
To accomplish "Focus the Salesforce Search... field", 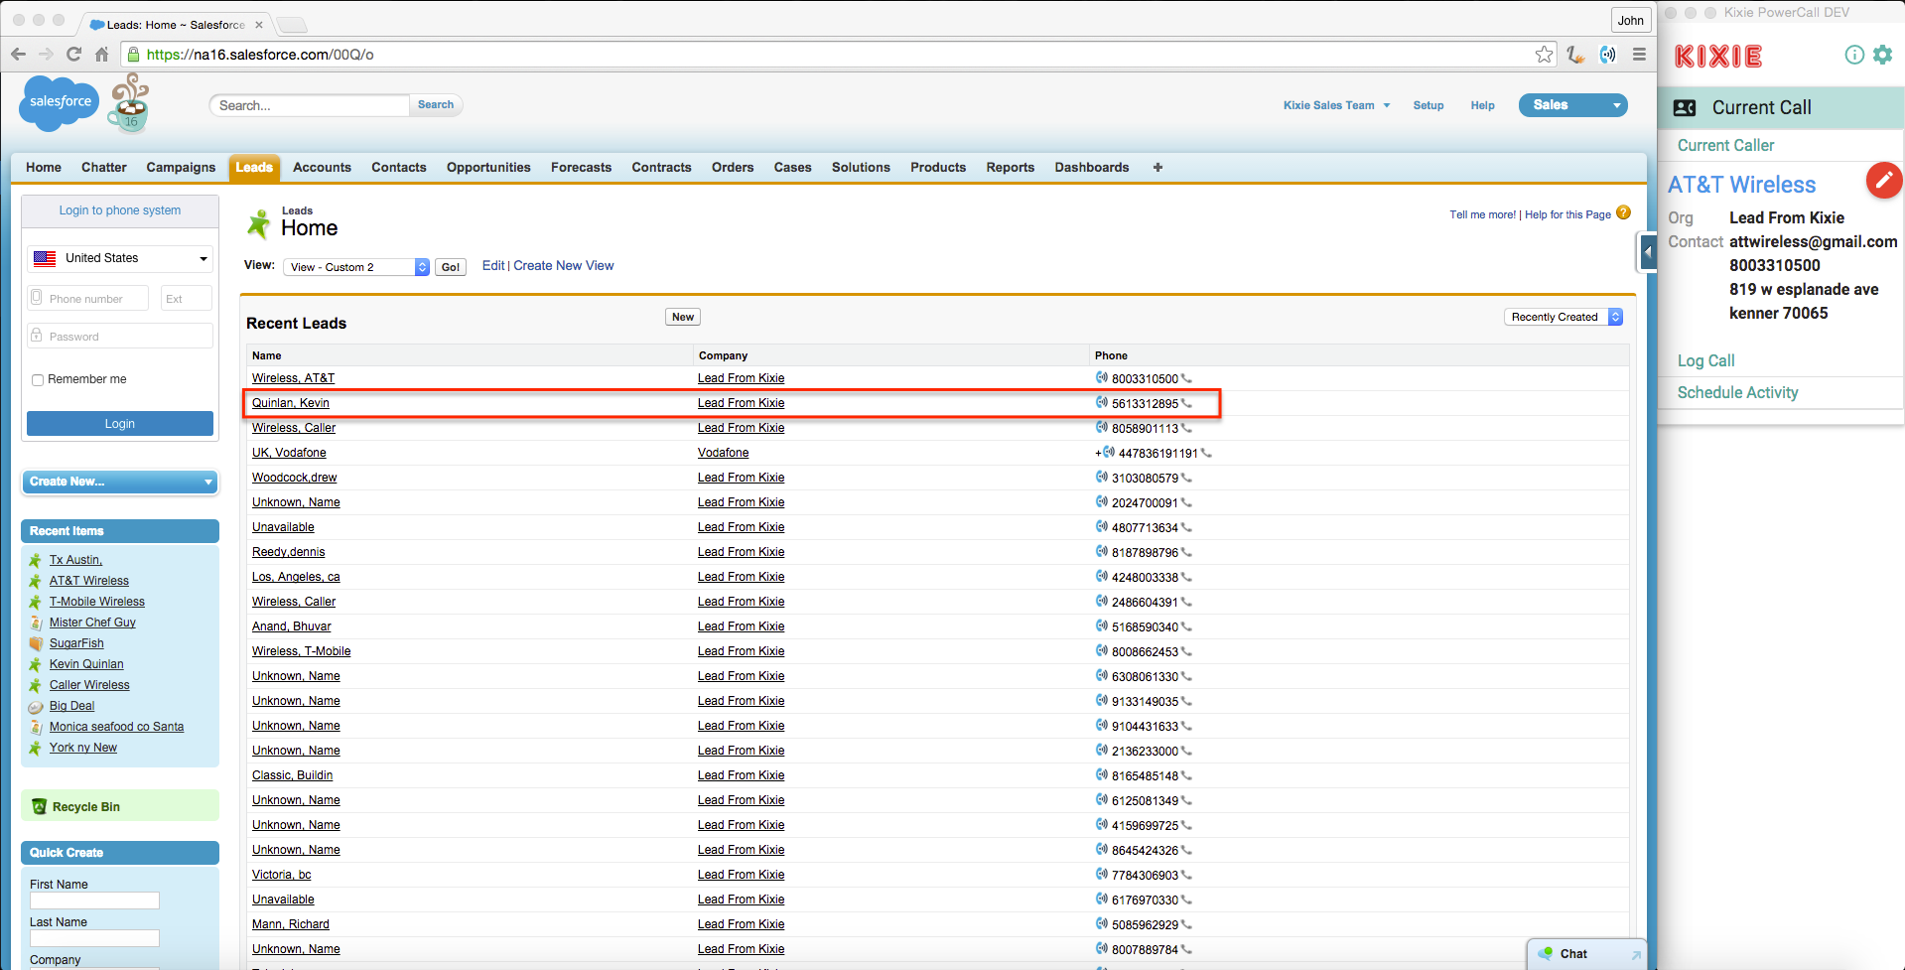I will [x=310, y=105].
